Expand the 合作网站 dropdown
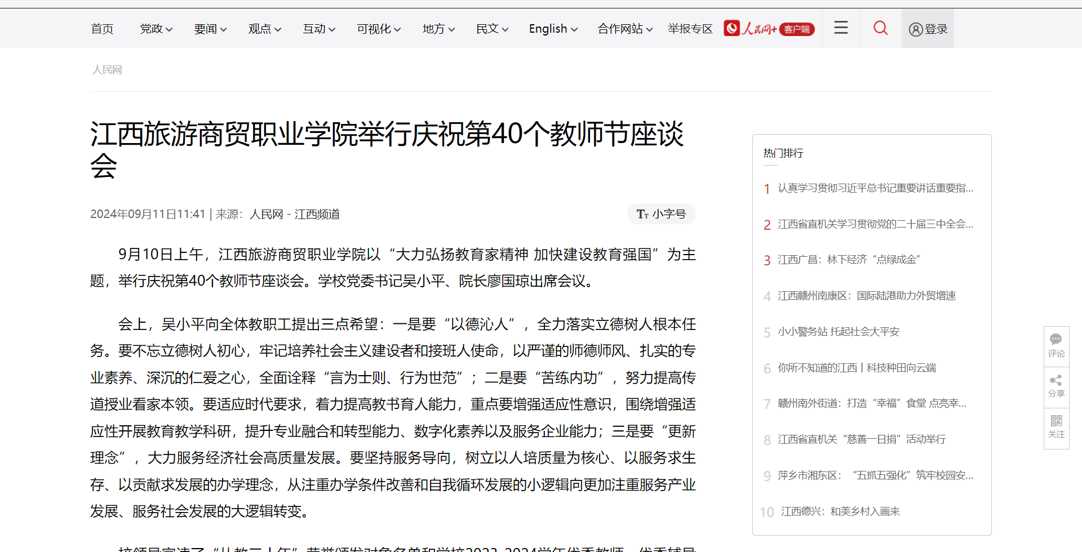This screenshot has height=552, width=1082. 625,29
